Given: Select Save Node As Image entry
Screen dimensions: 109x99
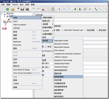Looking at the screenshot, I should click(27, 70).
